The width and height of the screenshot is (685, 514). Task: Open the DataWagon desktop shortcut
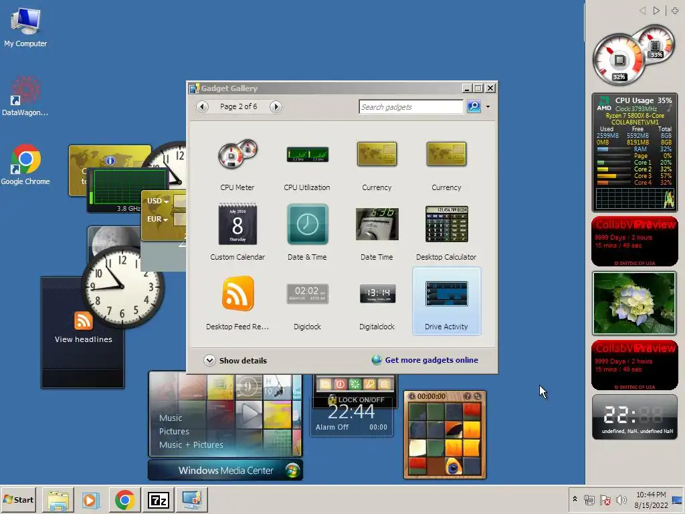pyautogui.click(x=25, y=96)
